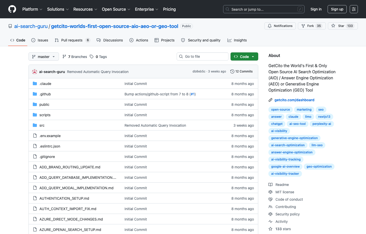View the 0 Tags link
Screen dimensions: 366x234
pos(98,57)
